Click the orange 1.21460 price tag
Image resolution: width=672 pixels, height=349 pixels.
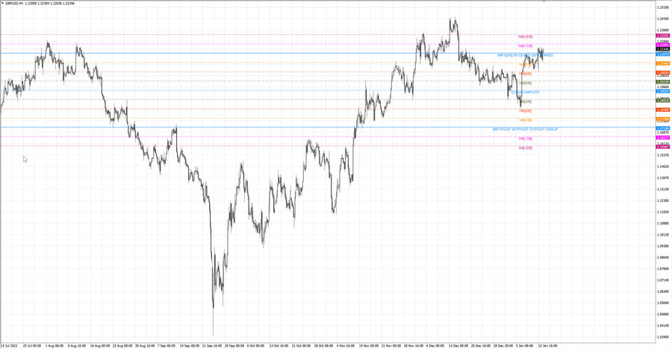tap(663, 63)
